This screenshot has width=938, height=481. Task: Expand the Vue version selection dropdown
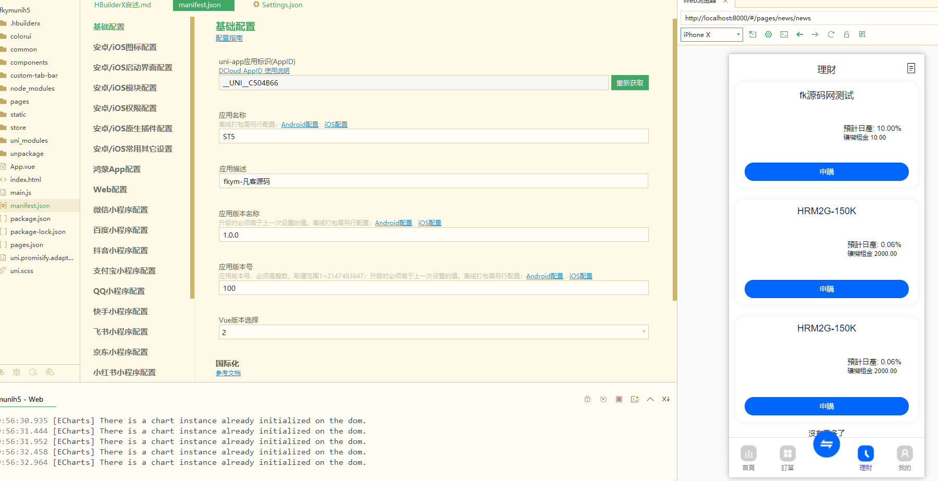643,332
